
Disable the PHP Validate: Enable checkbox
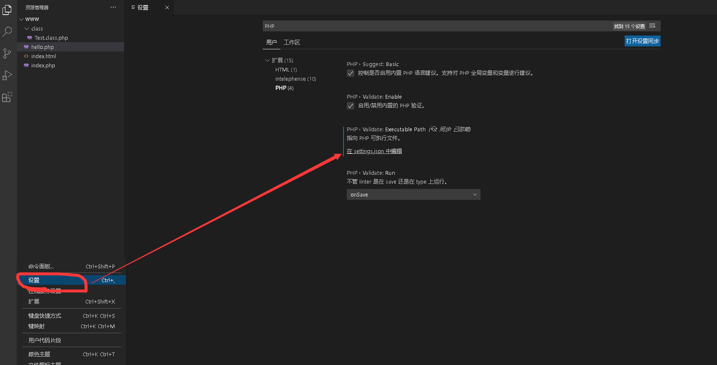point(351,106)
